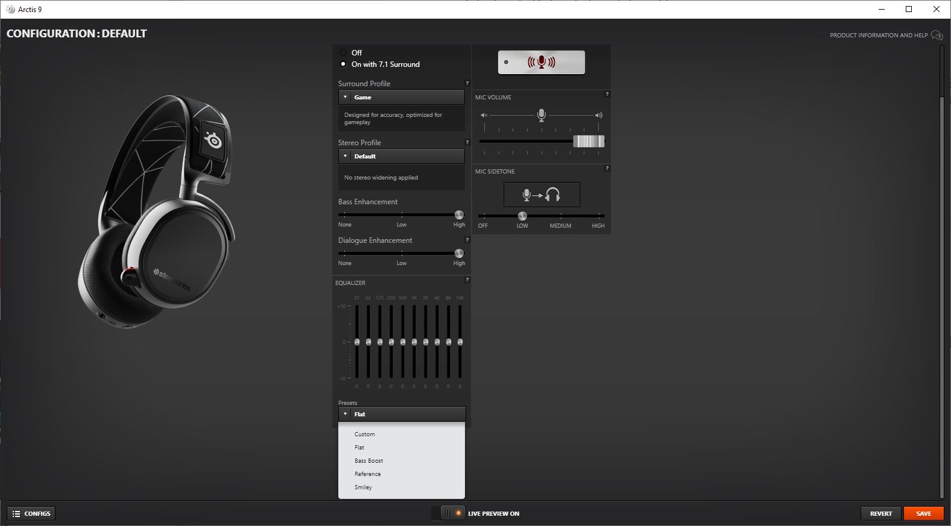Image resolution: width=951 pixels, height=526 pixels.
Task: Click the Medium sidetone label
Action: (x=560, y=226)
